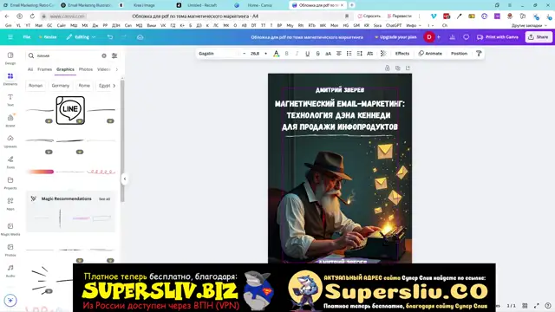The image size is (555, 312).
Task: Switch to the Photos tab
Action: point(86,69)
